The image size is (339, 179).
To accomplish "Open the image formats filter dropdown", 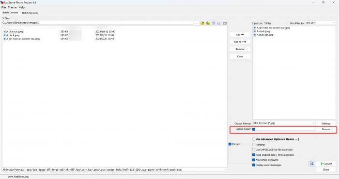I will [x=115, y=170].
